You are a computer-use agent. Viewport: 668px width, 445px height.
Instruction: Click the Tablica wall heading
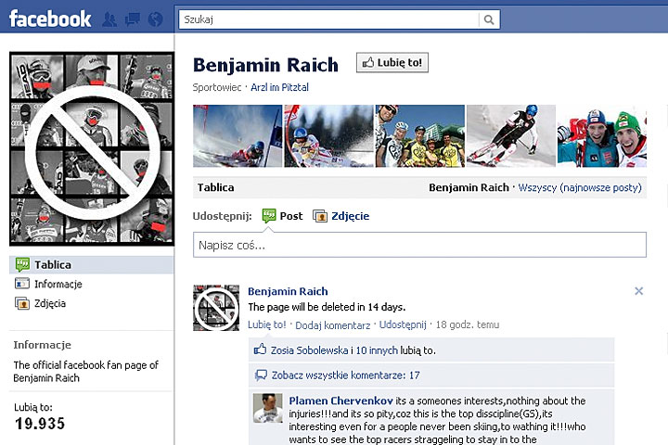(x=215, y=187)
